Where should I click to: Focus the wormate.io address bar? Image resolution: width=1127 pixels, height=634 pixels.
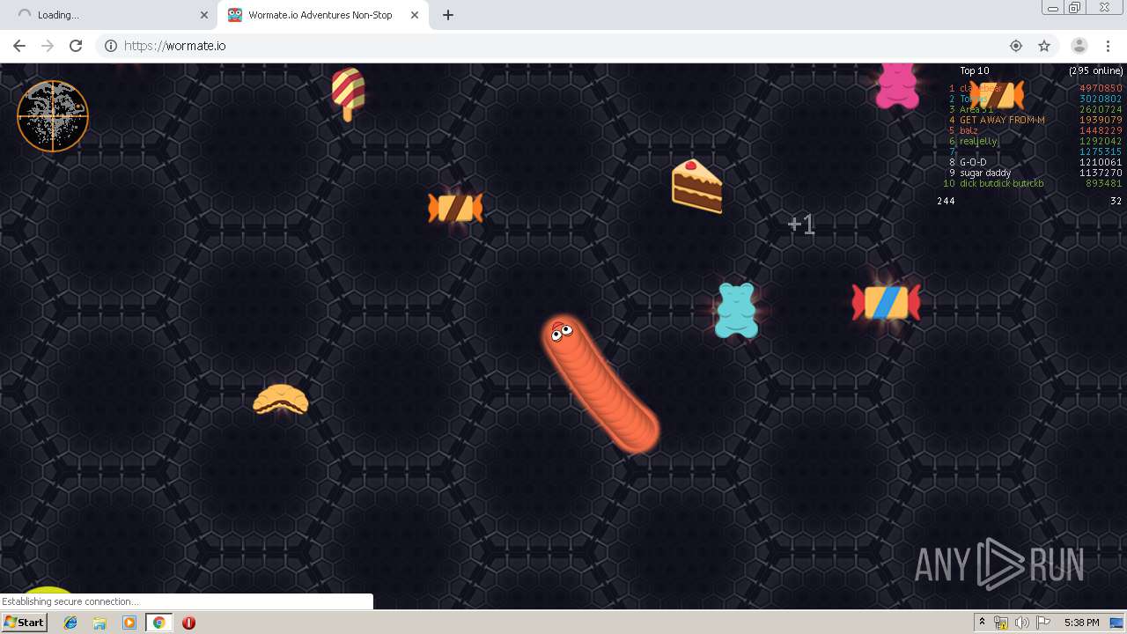coord(563,46)
